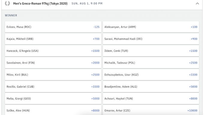Pick Achouri, Haykel (TUN) at +8000
Screen dimensions: 204x115
pos(151,99)
